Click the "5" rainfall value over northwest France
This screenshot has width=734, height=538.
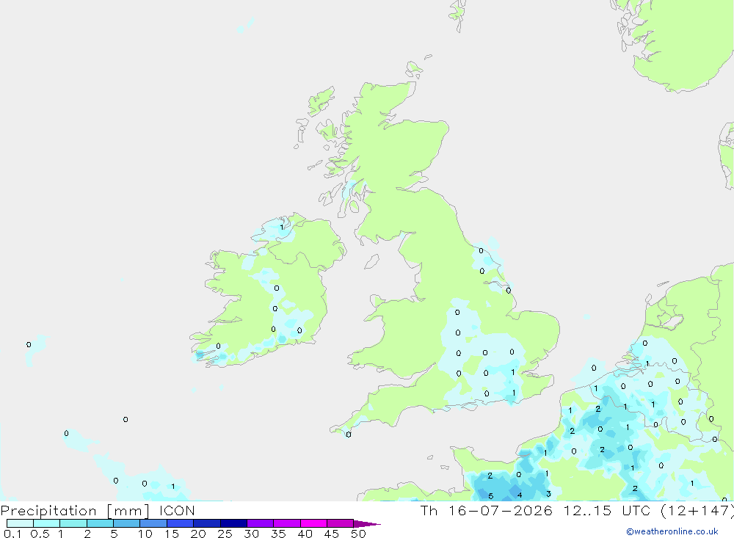click(x=490, y=496)
